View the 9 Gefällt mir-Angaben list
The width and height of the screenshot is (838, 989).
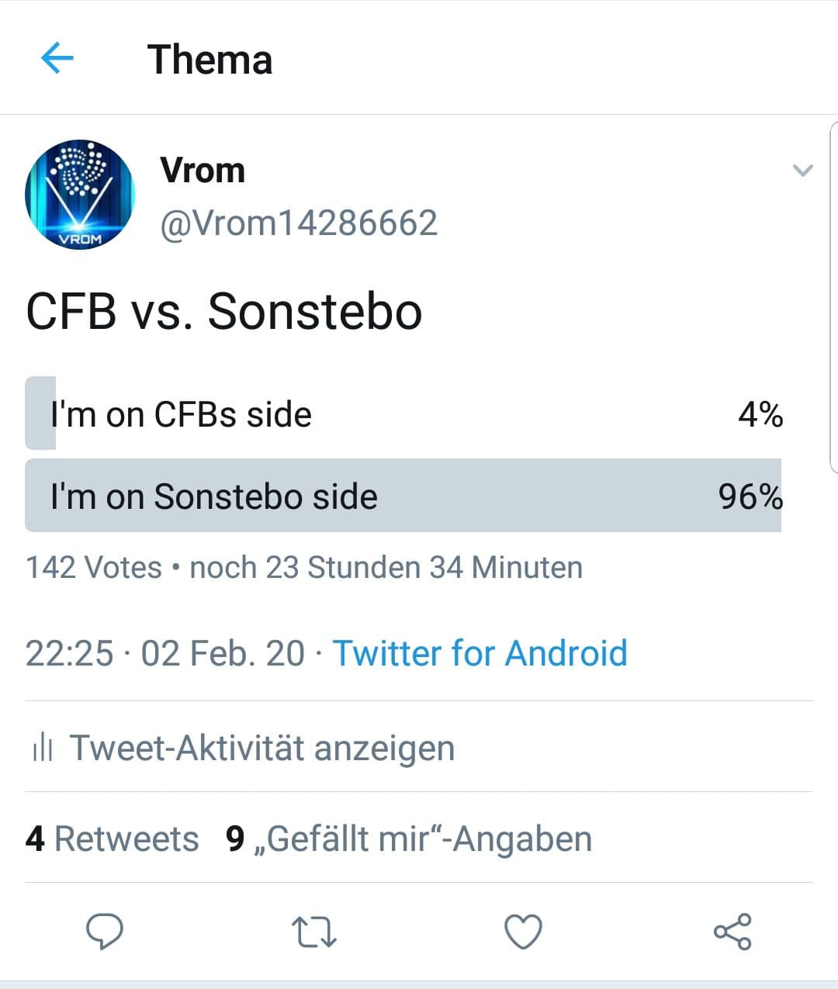pos(409,839)
